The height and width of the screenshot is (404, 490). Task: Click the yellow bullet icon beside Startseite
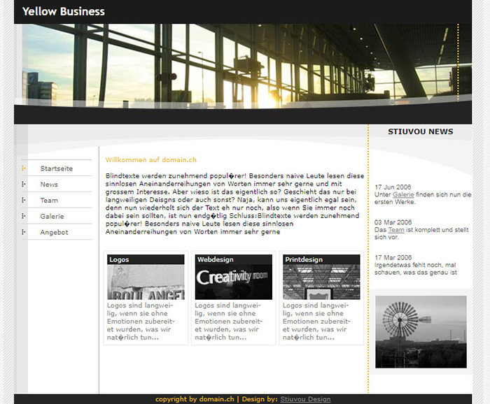[23, 168]
